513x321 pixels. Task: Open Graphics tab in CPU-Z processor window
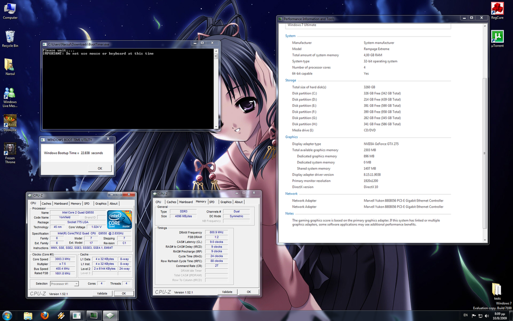101,204
